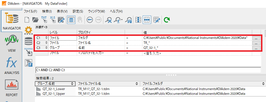This screenshot has width=266, height=102.
Task: Click the C1 row stepper arrows
Action: point(46,38)
